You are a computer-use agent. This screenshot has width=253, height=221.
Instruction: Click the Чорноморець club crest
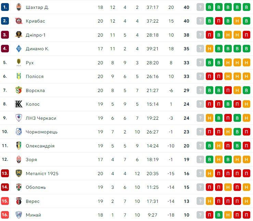coord(19,132)
